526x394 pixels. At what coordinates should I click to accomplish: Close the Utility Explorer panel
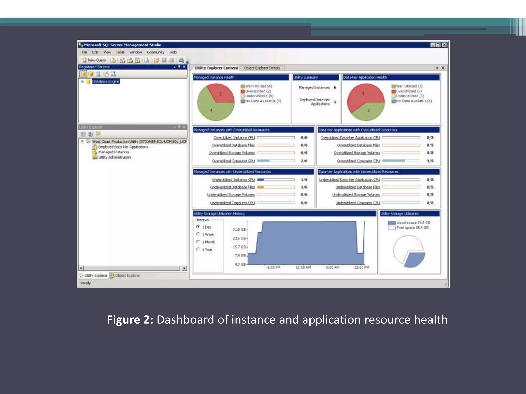[x=184, y=127]
